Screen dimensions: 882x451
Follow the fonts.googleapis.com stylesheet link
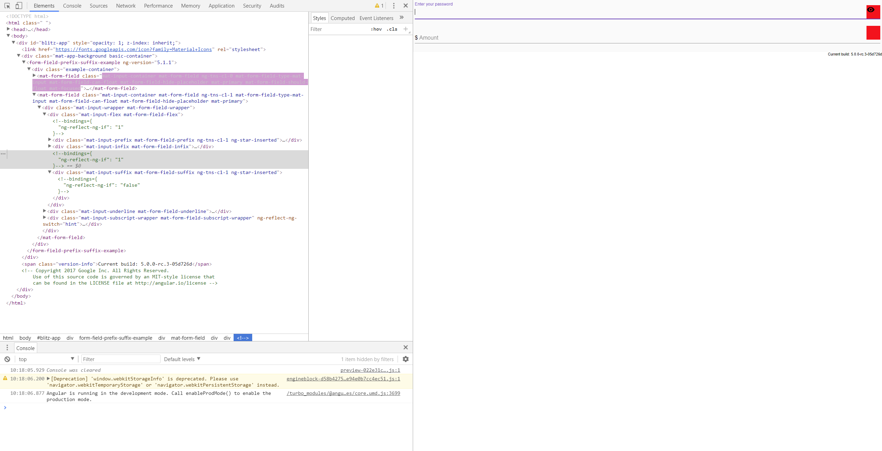pos(134,49)
